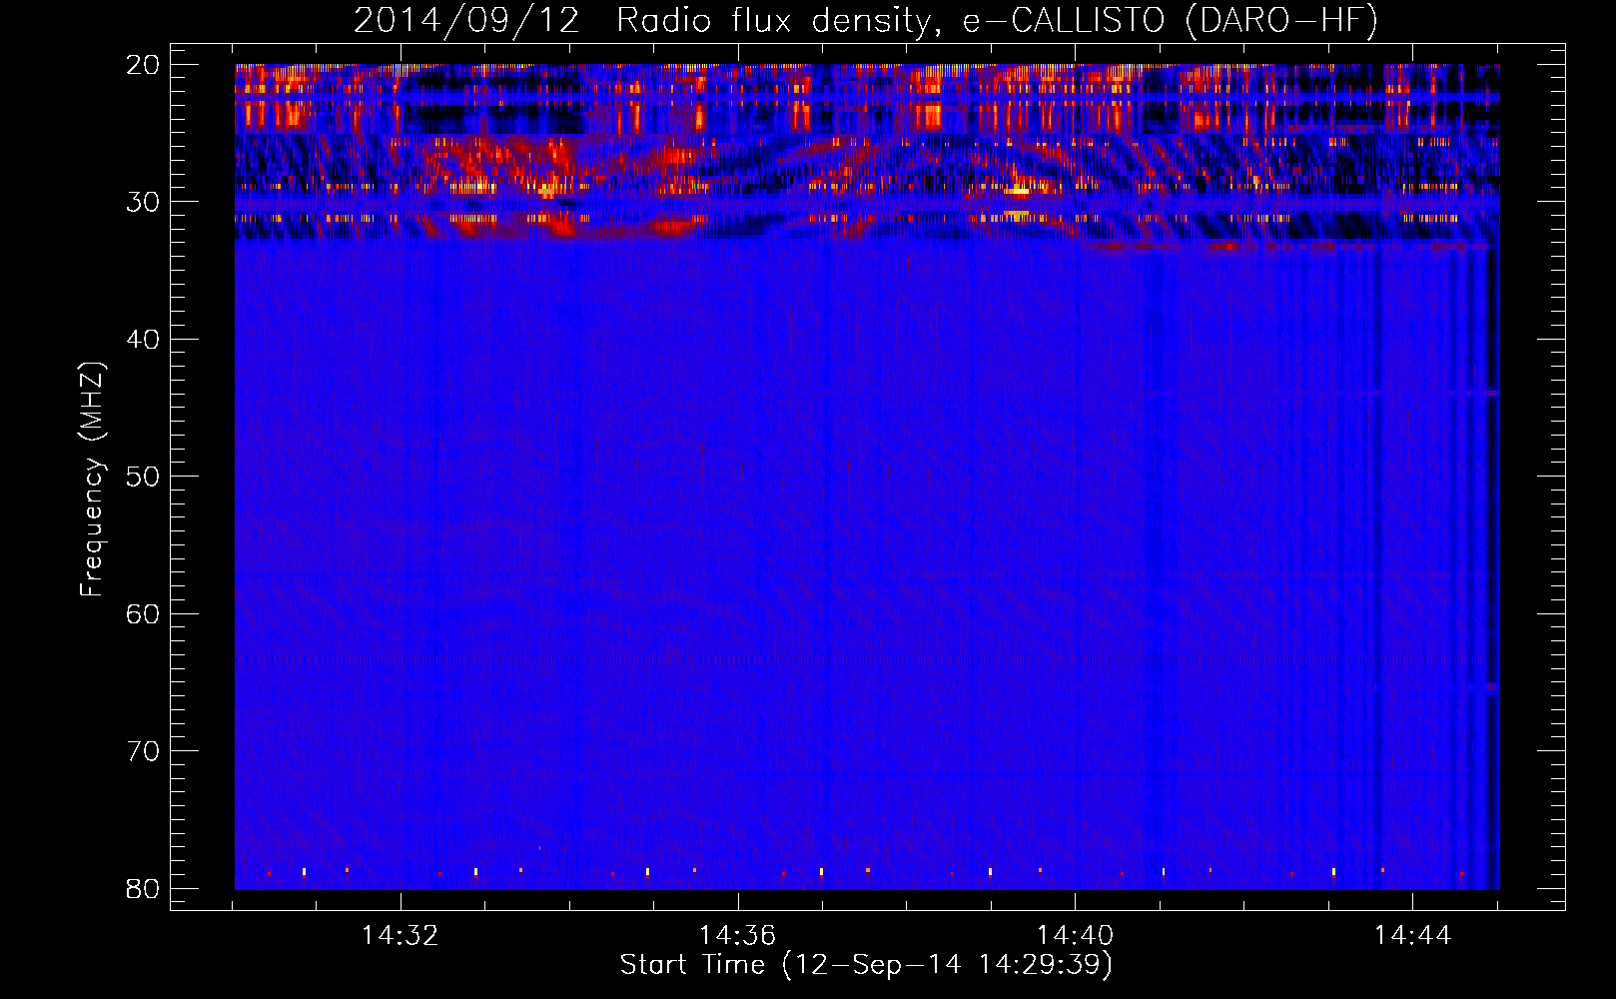Click the 20 MHz frequency tick label
The image size is (1616, 999).
pos(144,65)
